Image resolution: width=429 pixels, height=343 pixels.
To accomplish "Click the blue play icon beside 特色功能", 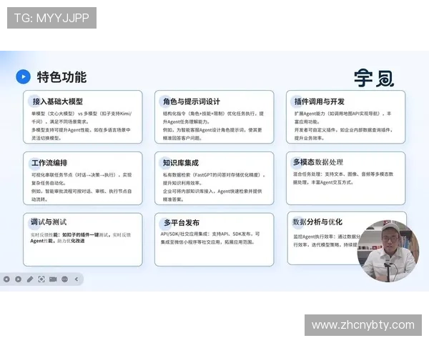I will coord(23,76).
